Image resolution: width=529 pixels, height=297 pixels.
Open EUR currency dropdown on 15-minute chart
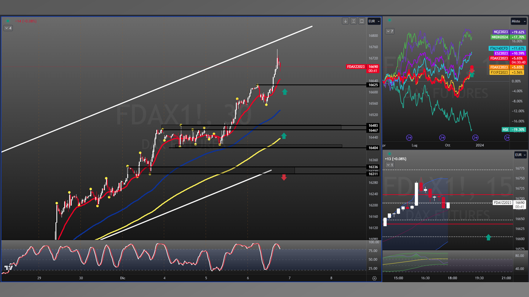click(x=520, y=155)
